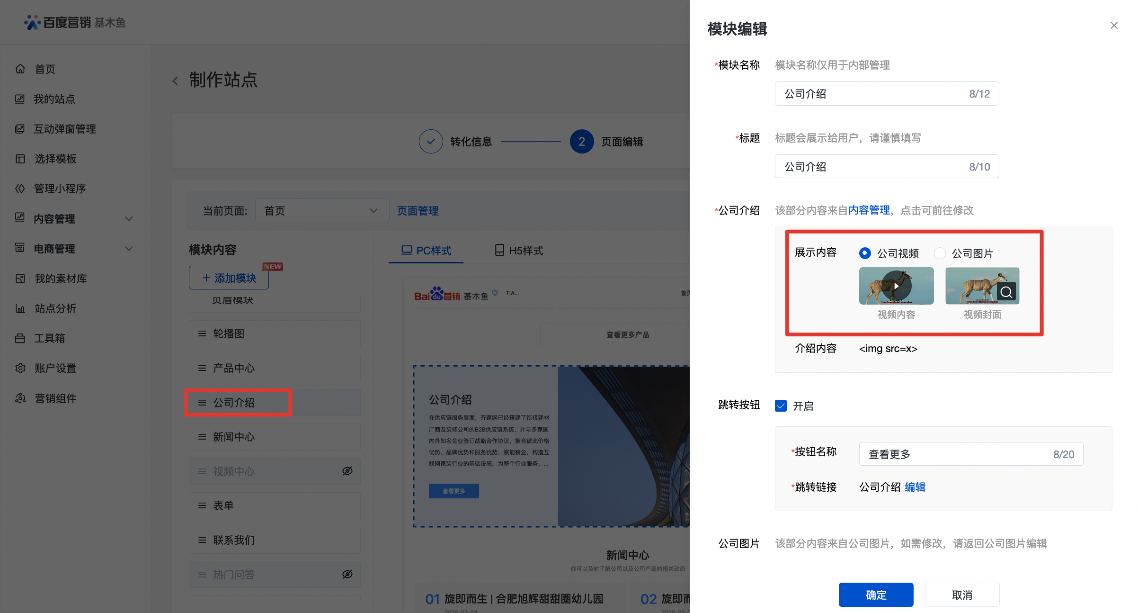
Task: Toggle visibility eye of 视频中心 module
Action: (x=347, y=471)
